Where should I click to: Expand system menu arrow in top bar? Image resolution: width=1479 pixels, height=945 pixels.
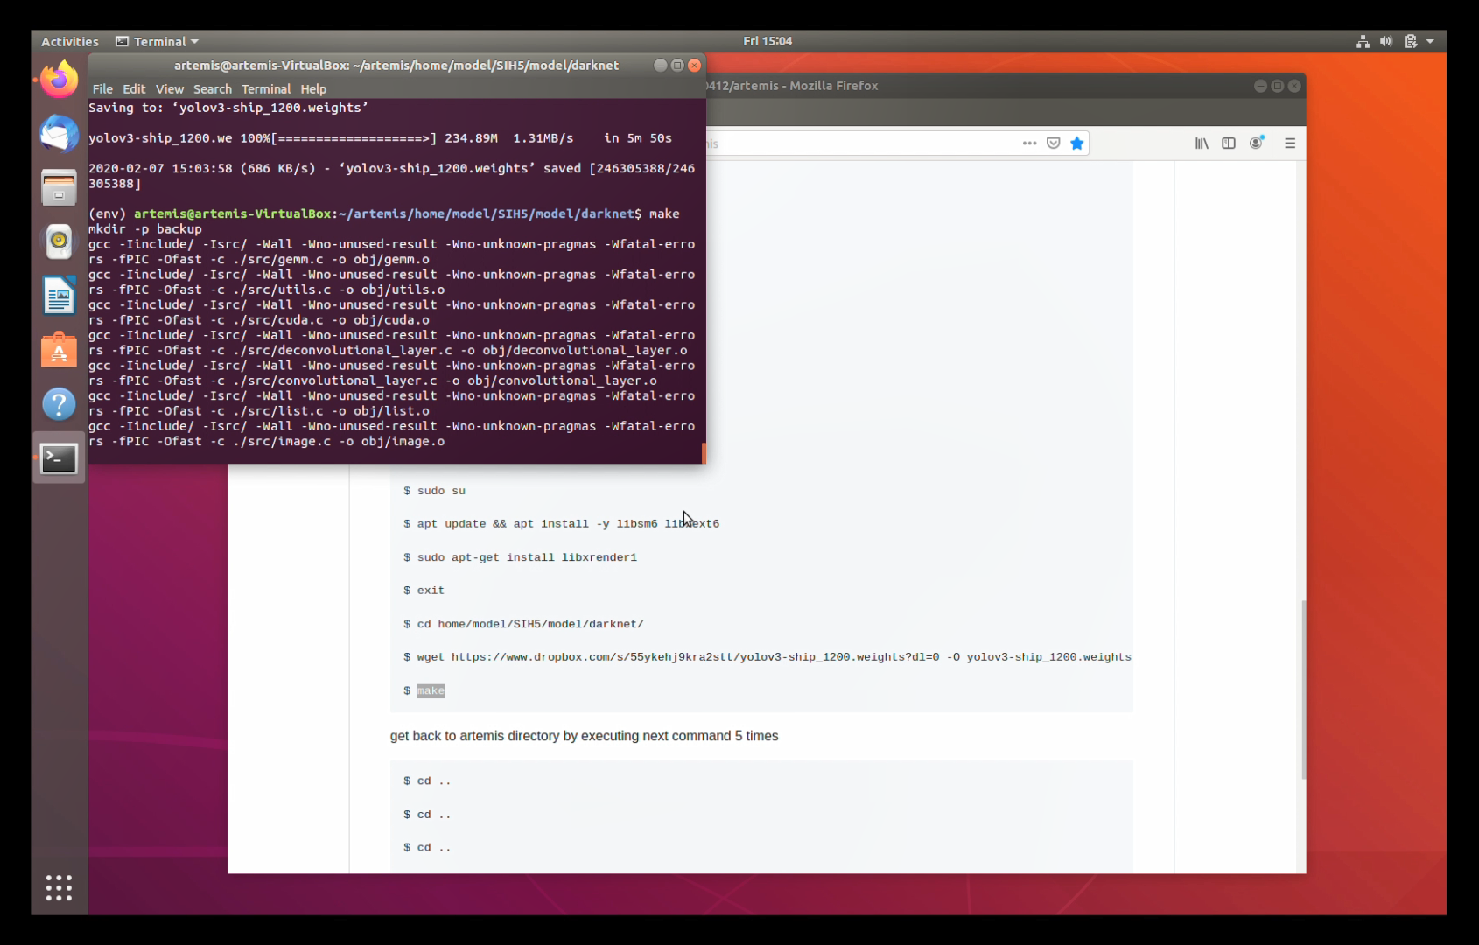point(1430,41)
